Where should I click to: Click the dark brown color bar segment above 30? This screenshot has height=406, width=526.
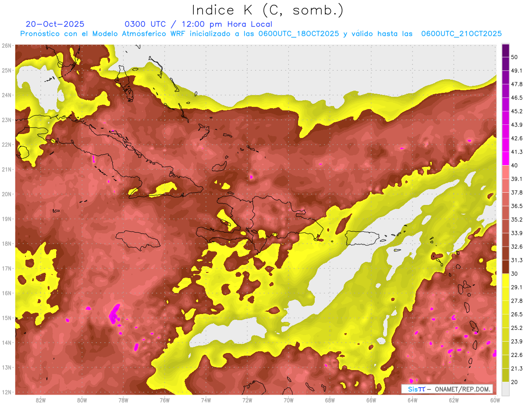[505, 267]
